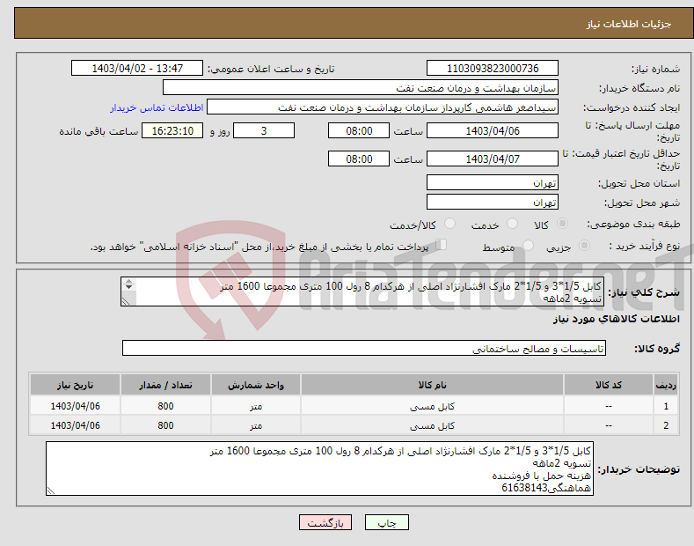Click the شماره نیاز field 1103093823000736

(493, 69)
